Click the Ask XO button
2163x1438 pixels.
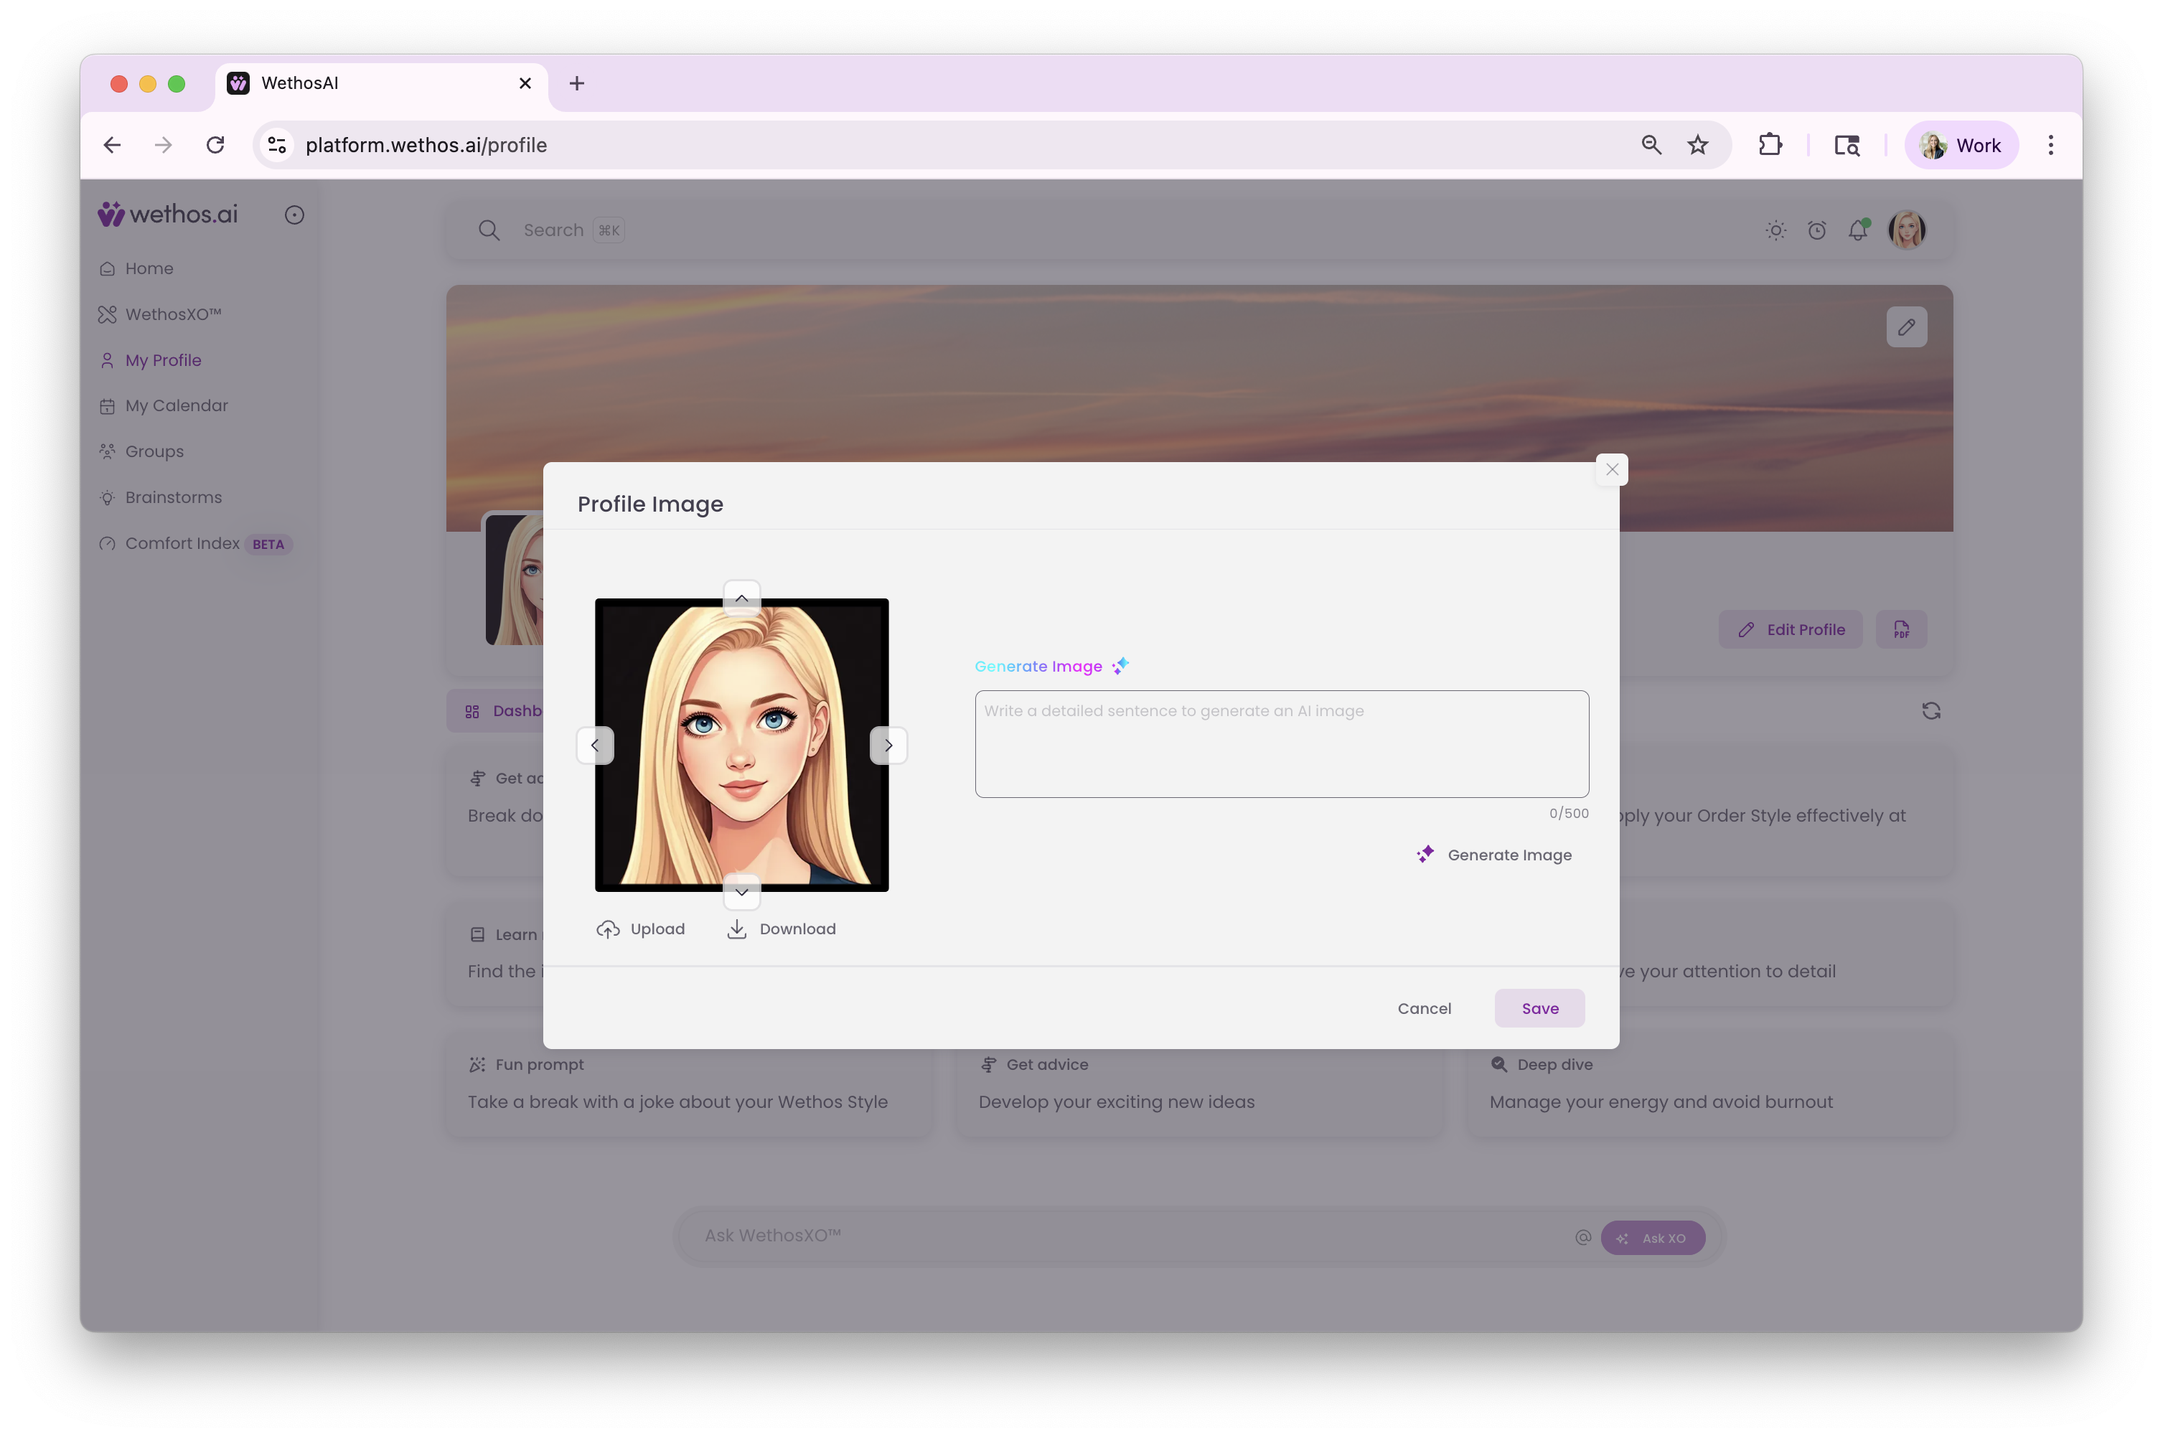click(1652, 1237)
